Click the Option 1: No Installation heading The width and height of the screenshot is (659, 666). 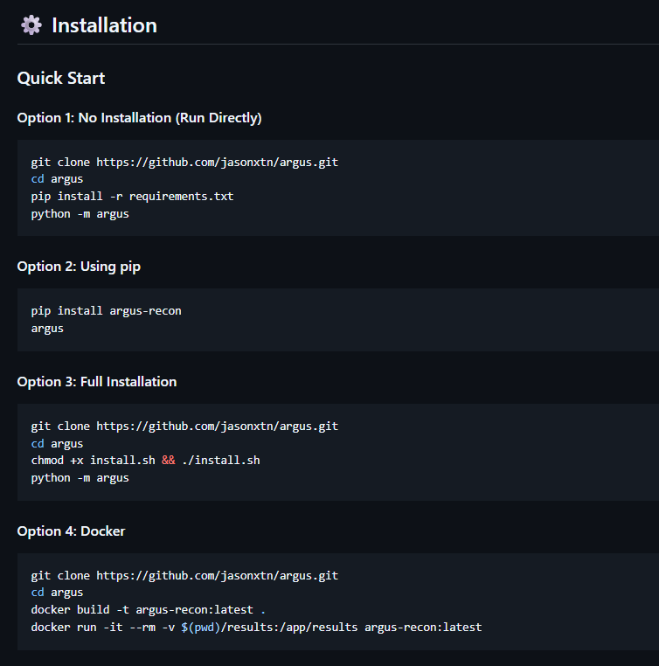pyautogui.click(x=139, y=117)
